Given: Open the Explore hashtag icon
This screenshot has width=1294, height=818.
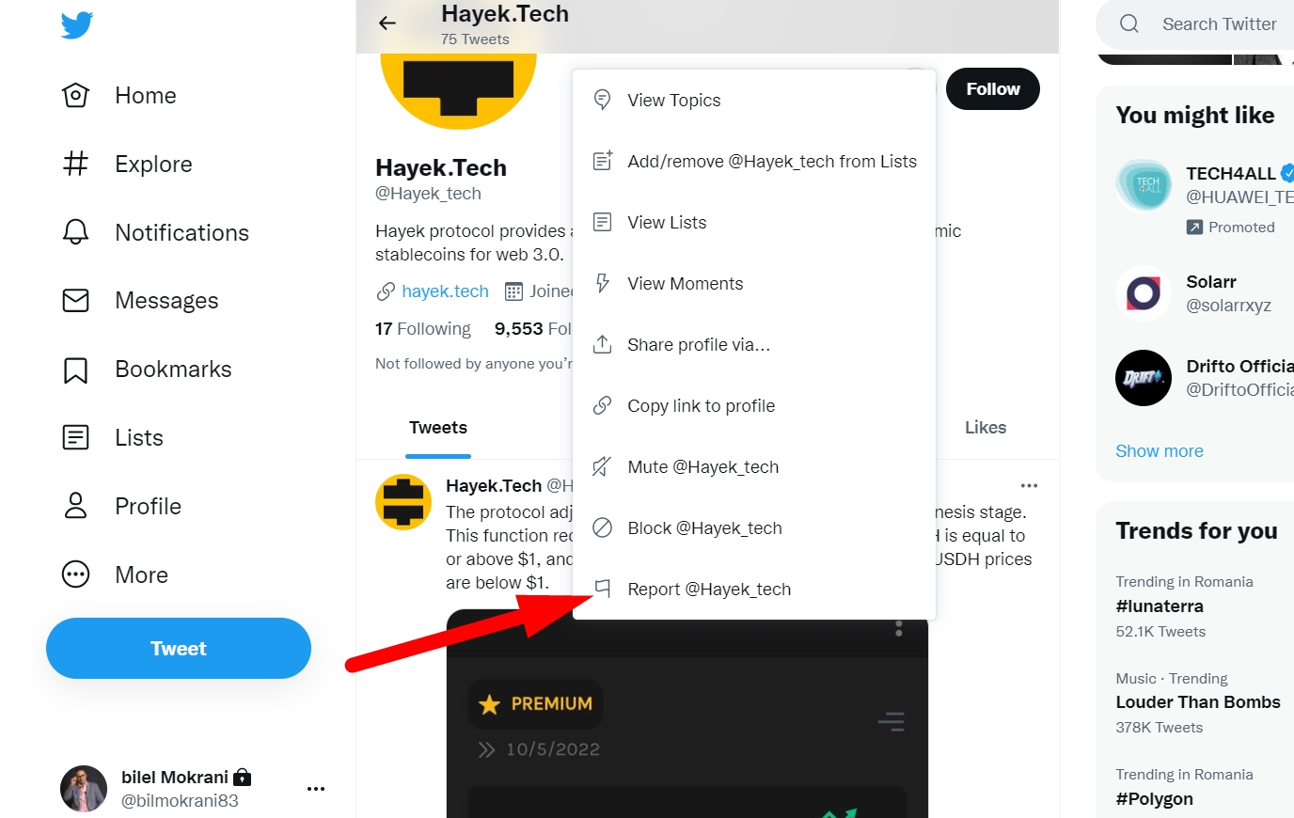Looking at the screenshot, I should coord(75,164).
